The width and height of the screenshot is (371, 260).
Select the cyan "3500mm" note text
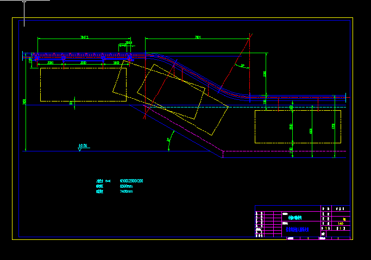[126, 186]
